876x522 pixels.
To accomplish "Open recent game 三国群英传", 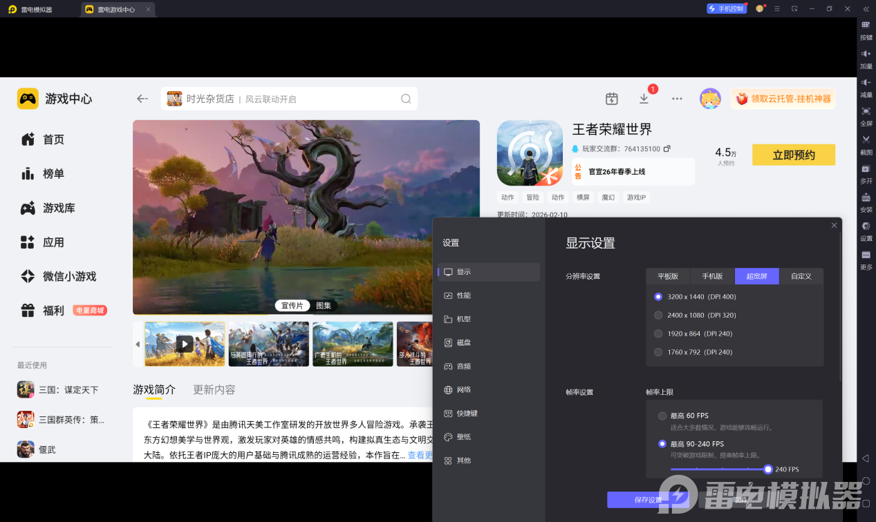I will tap(61, 419).
